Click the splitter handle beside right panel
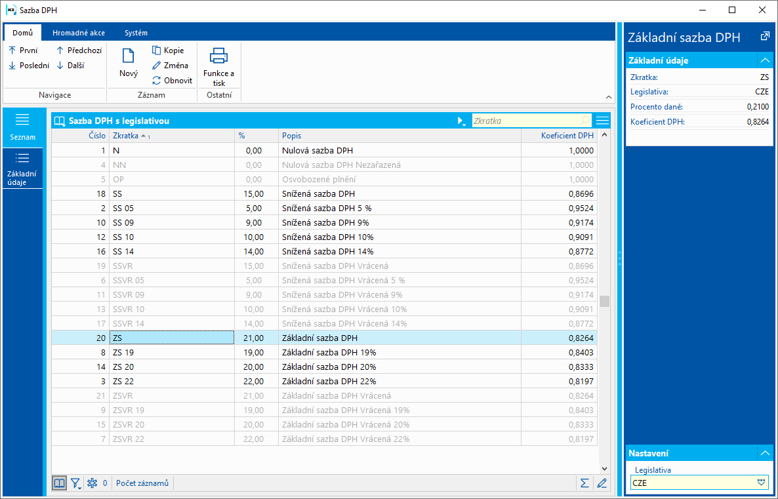 [x=619, y=258]
